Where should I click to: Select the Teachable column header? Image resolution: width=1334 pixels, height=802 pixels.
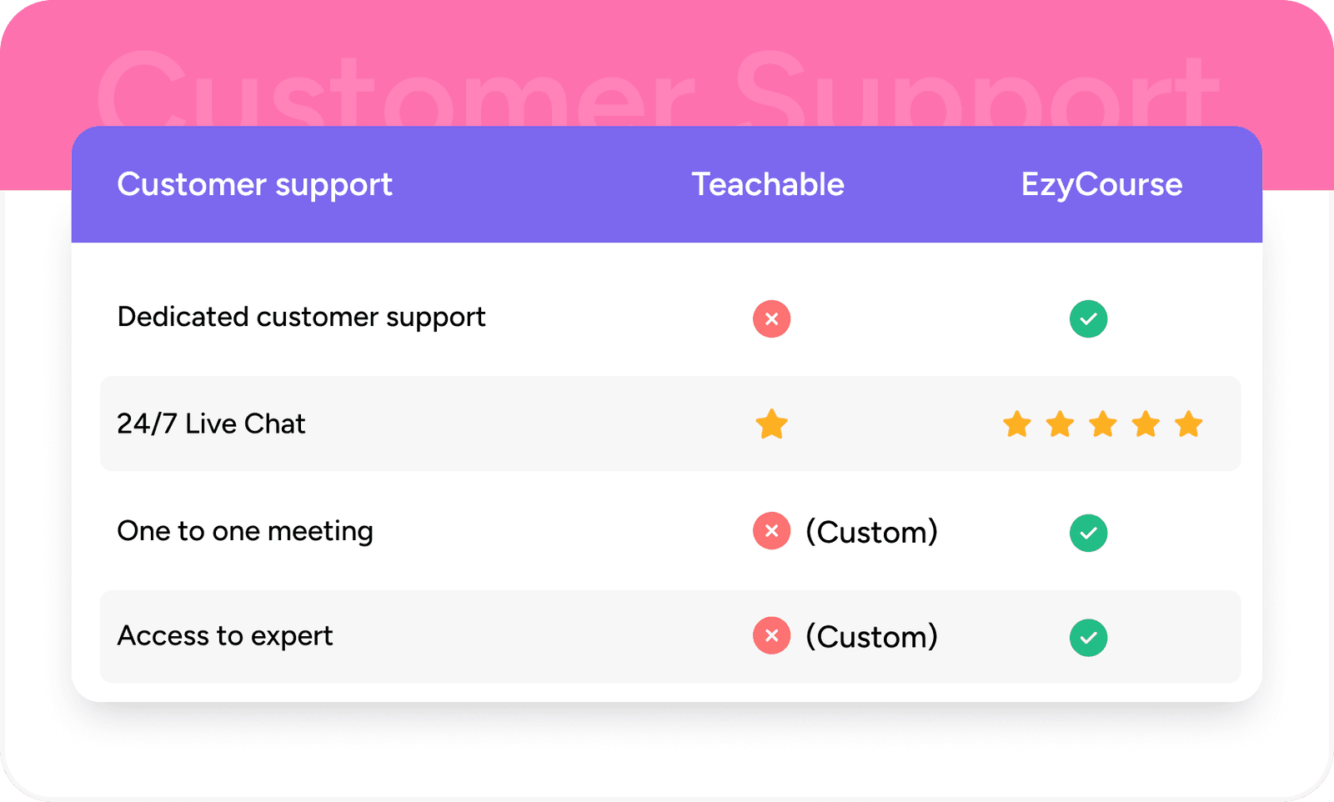click(x=768, y=184)
